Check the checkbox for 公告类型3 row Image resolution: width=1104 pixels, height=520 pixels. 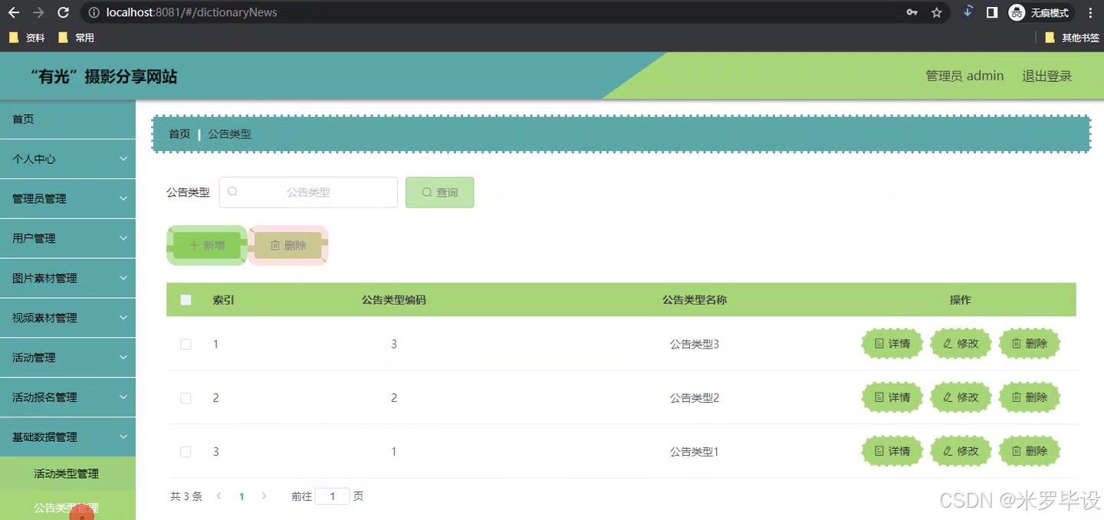click(186, 345)
